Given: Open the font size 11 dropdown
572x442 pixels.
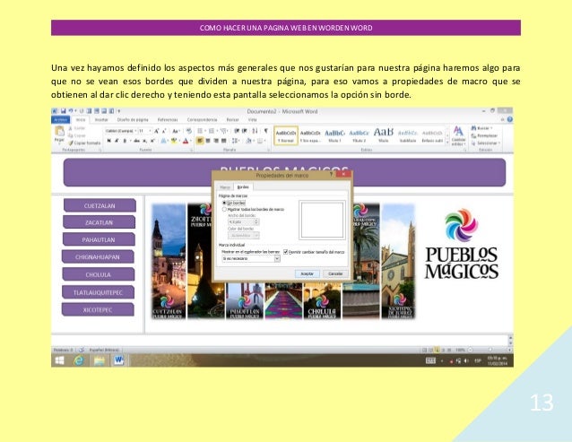Looking at the screenshot, I should pos(150,131).
